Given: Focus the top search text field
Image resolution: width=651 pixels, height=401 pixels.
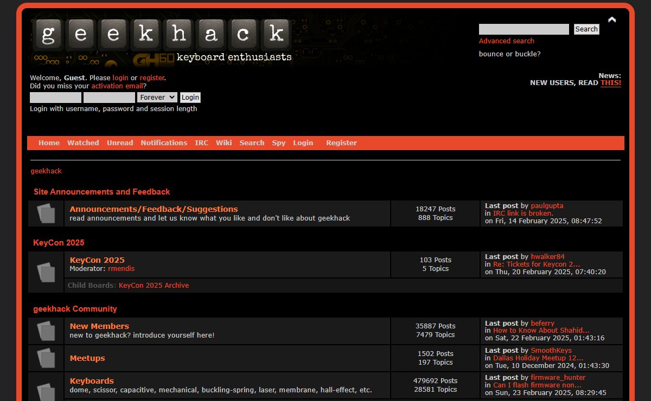Looking at the screenshot, I should pyautogui.click(x=524, y=29).
